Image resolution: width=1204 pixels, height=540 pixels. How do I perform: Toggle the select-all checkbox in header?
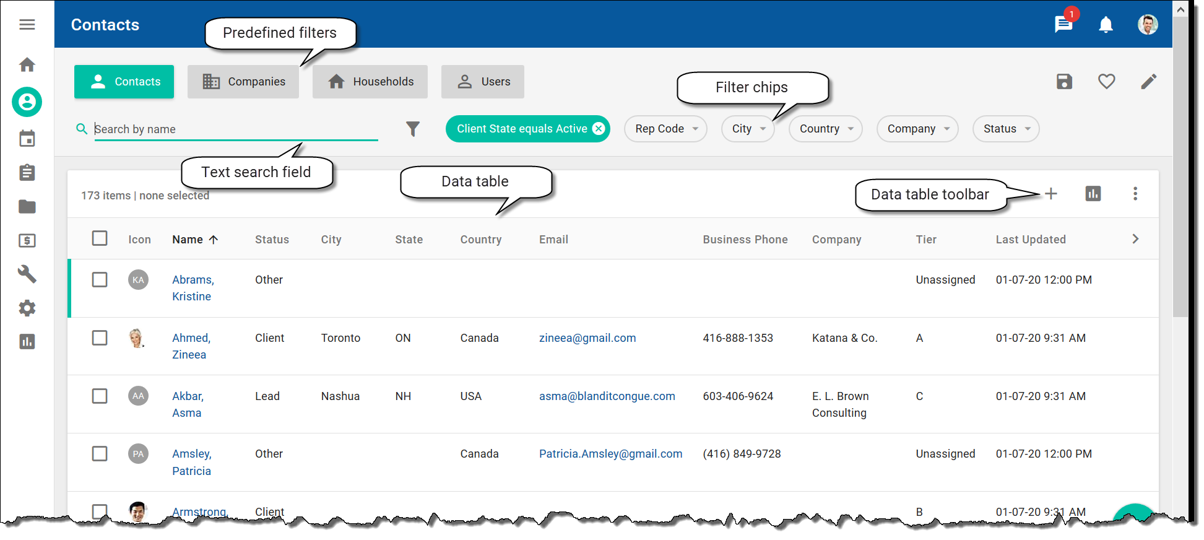[100, 238]
